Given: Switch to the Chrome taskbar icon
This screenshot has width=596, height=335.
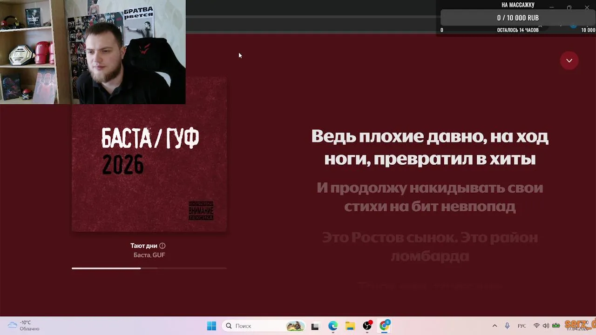Looking at the screenshot, I should (x=385, y=326).
